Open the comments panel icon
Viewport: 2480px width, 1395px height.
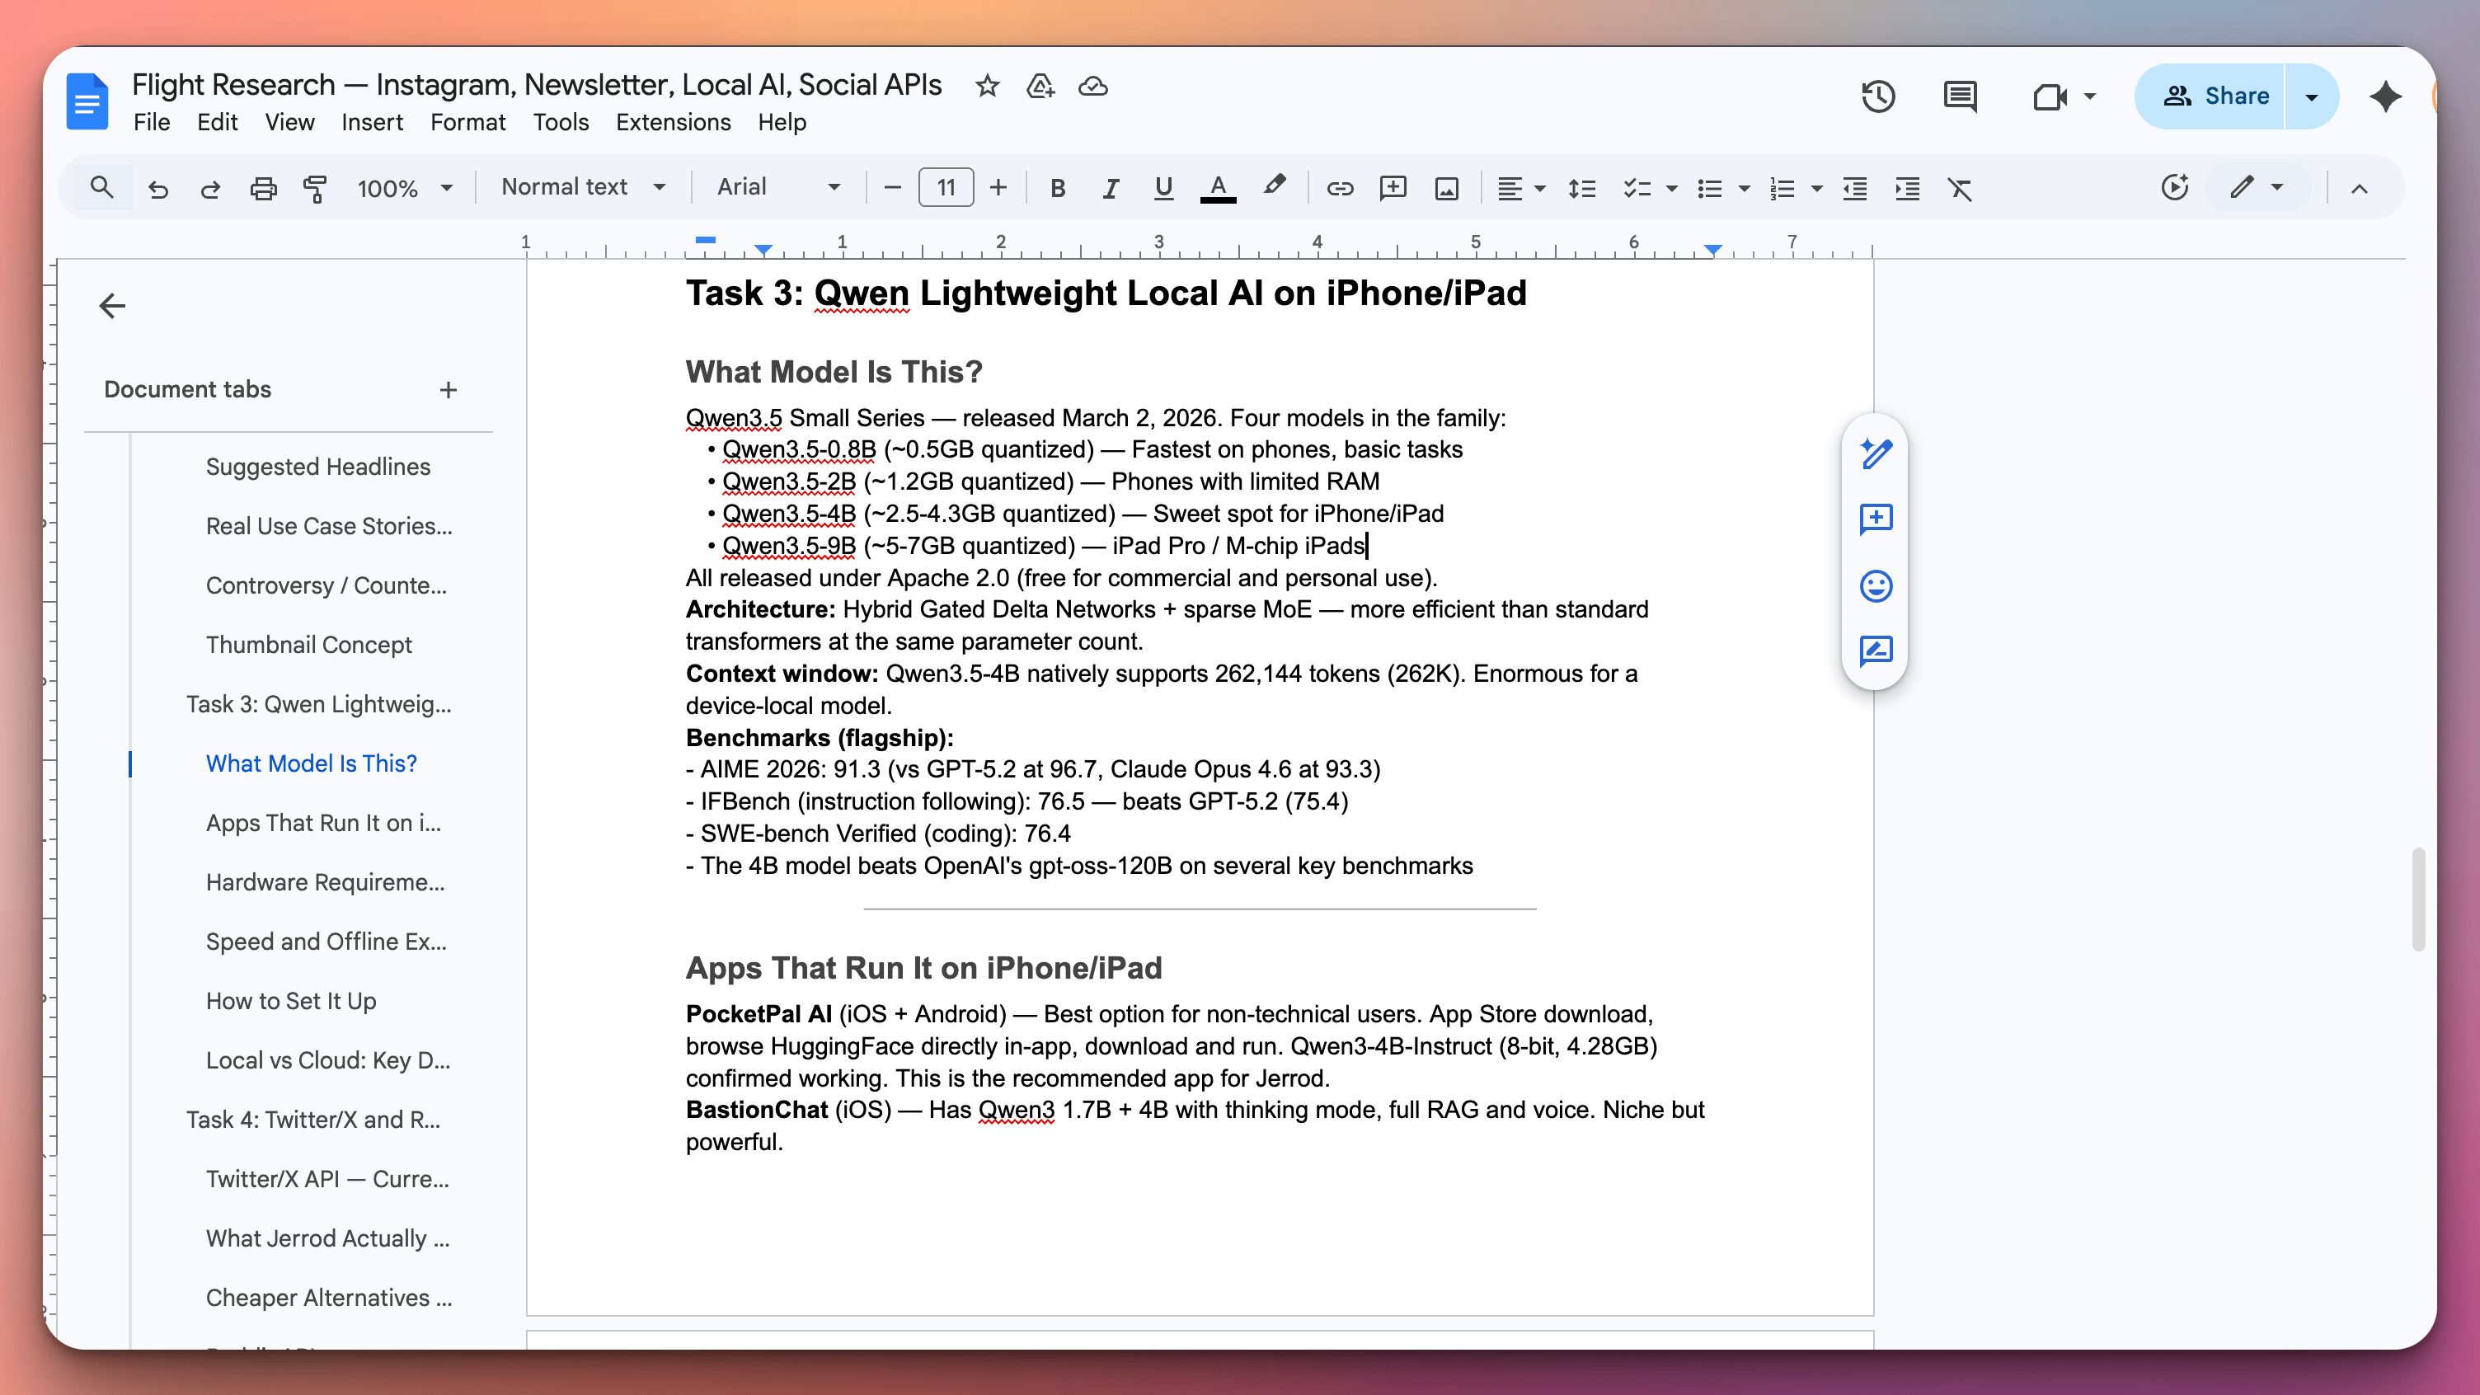tap(1960, 96)
